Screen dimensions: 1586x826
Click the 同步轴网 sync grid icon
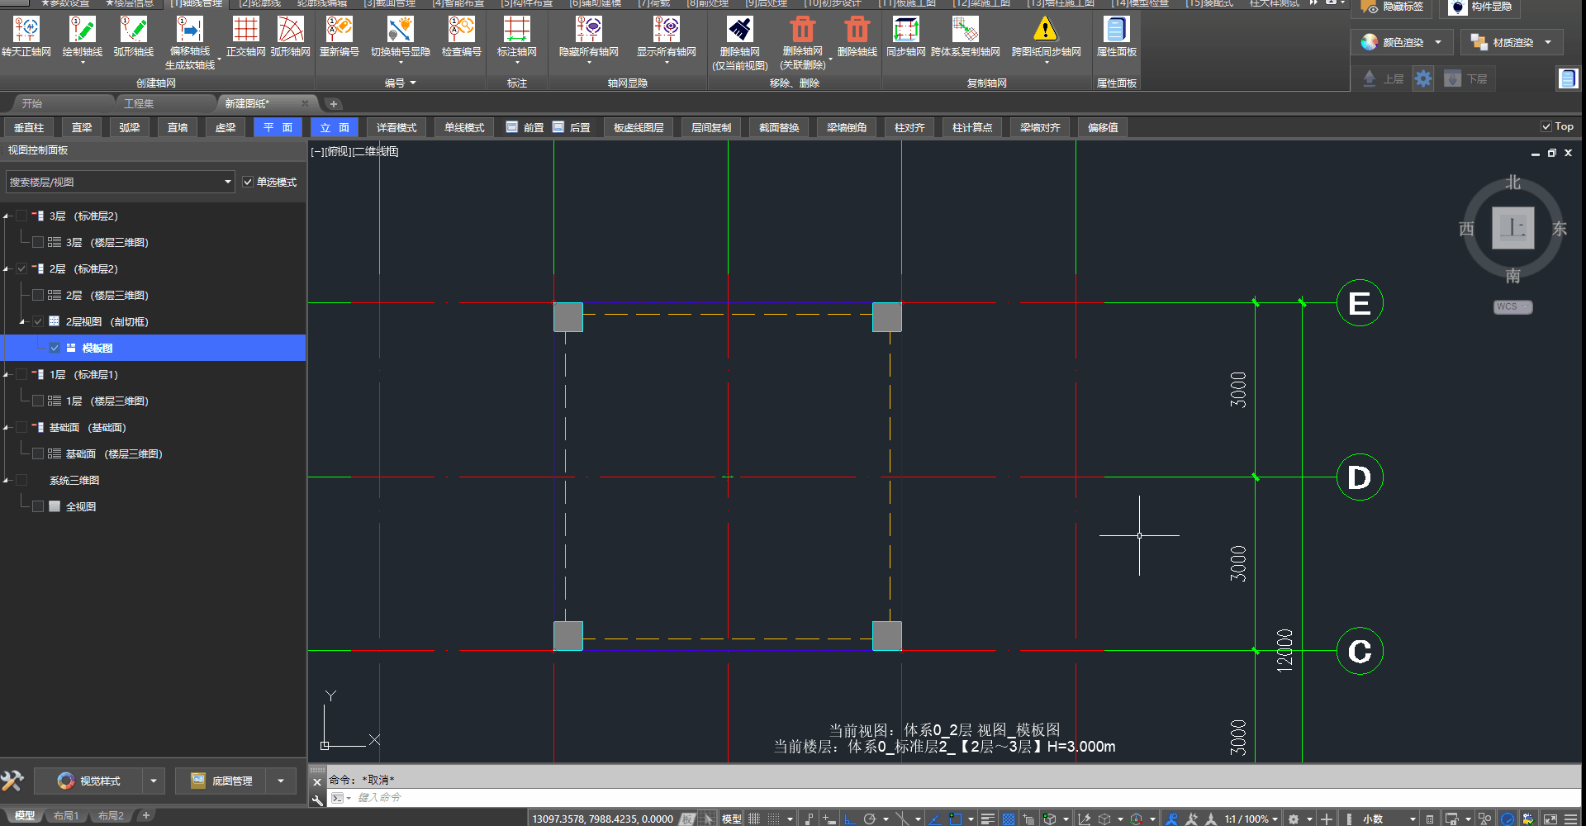(905, 31)
